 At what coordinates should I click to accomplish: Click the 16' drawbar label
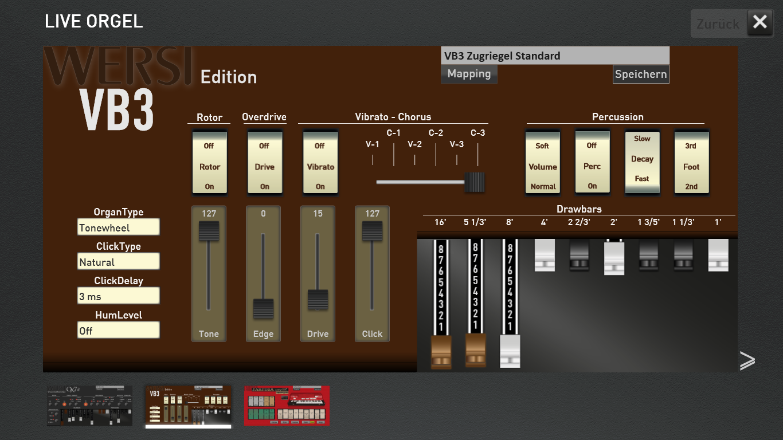[x=440, y=222]
